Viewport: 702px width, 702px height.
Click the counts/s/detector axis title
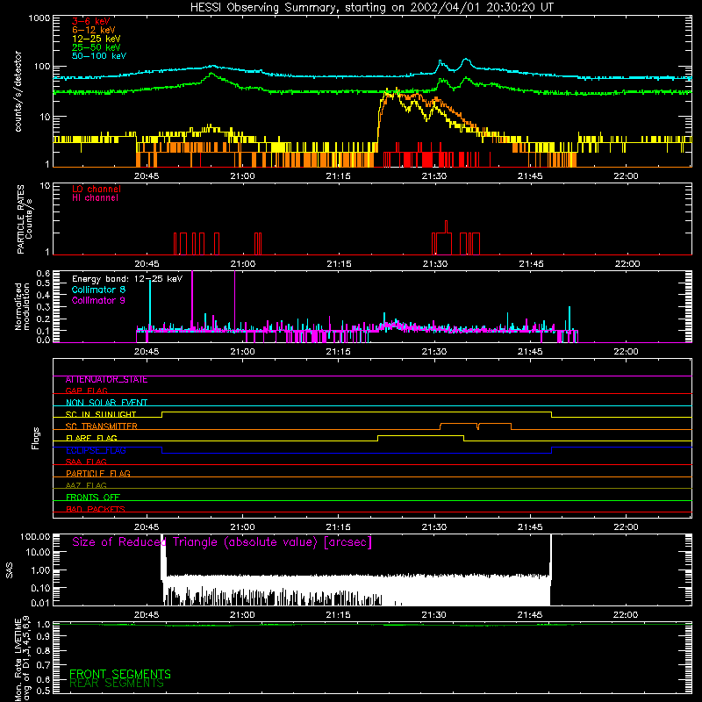point(18,91)
